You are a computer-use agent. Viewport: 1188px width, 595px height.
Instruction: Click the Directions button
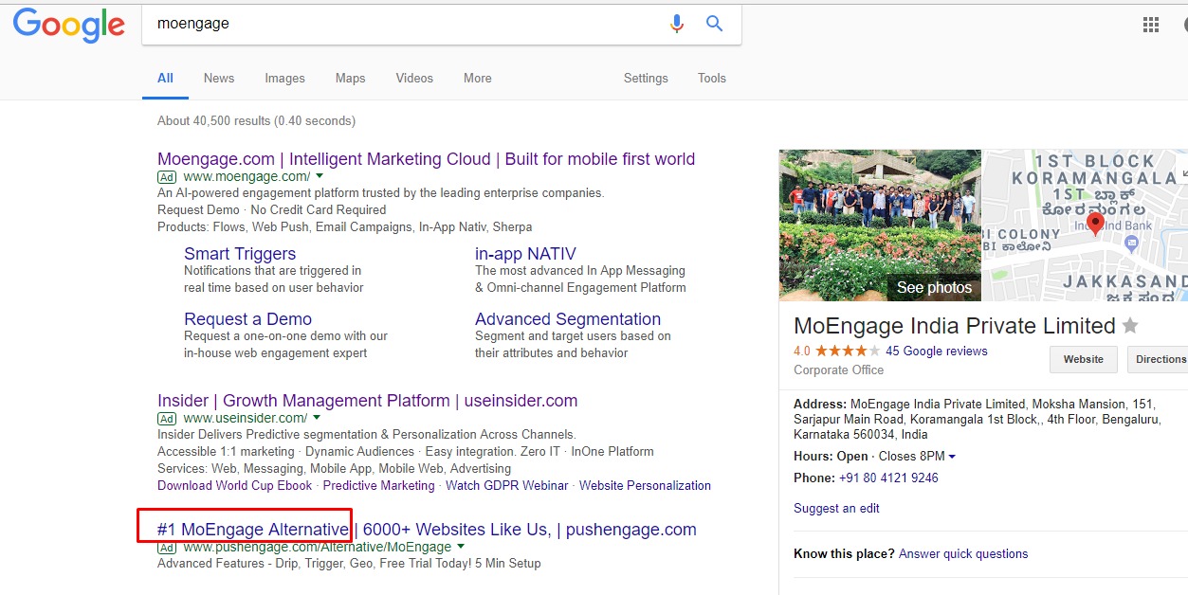(1160, 359)
